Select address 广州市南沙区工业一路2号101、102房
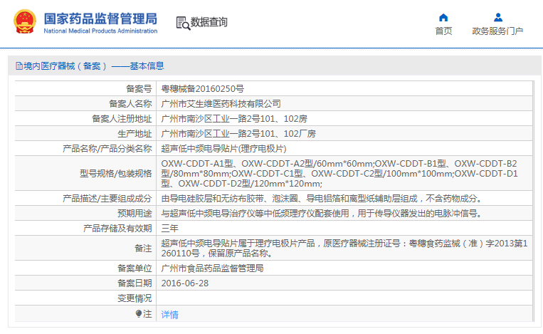Image resolution: width=543 pixels, height=334 pixels. coord(234,119)
